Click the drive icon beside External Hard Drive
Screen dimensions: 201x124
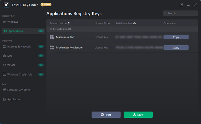[x=4, y=90]
